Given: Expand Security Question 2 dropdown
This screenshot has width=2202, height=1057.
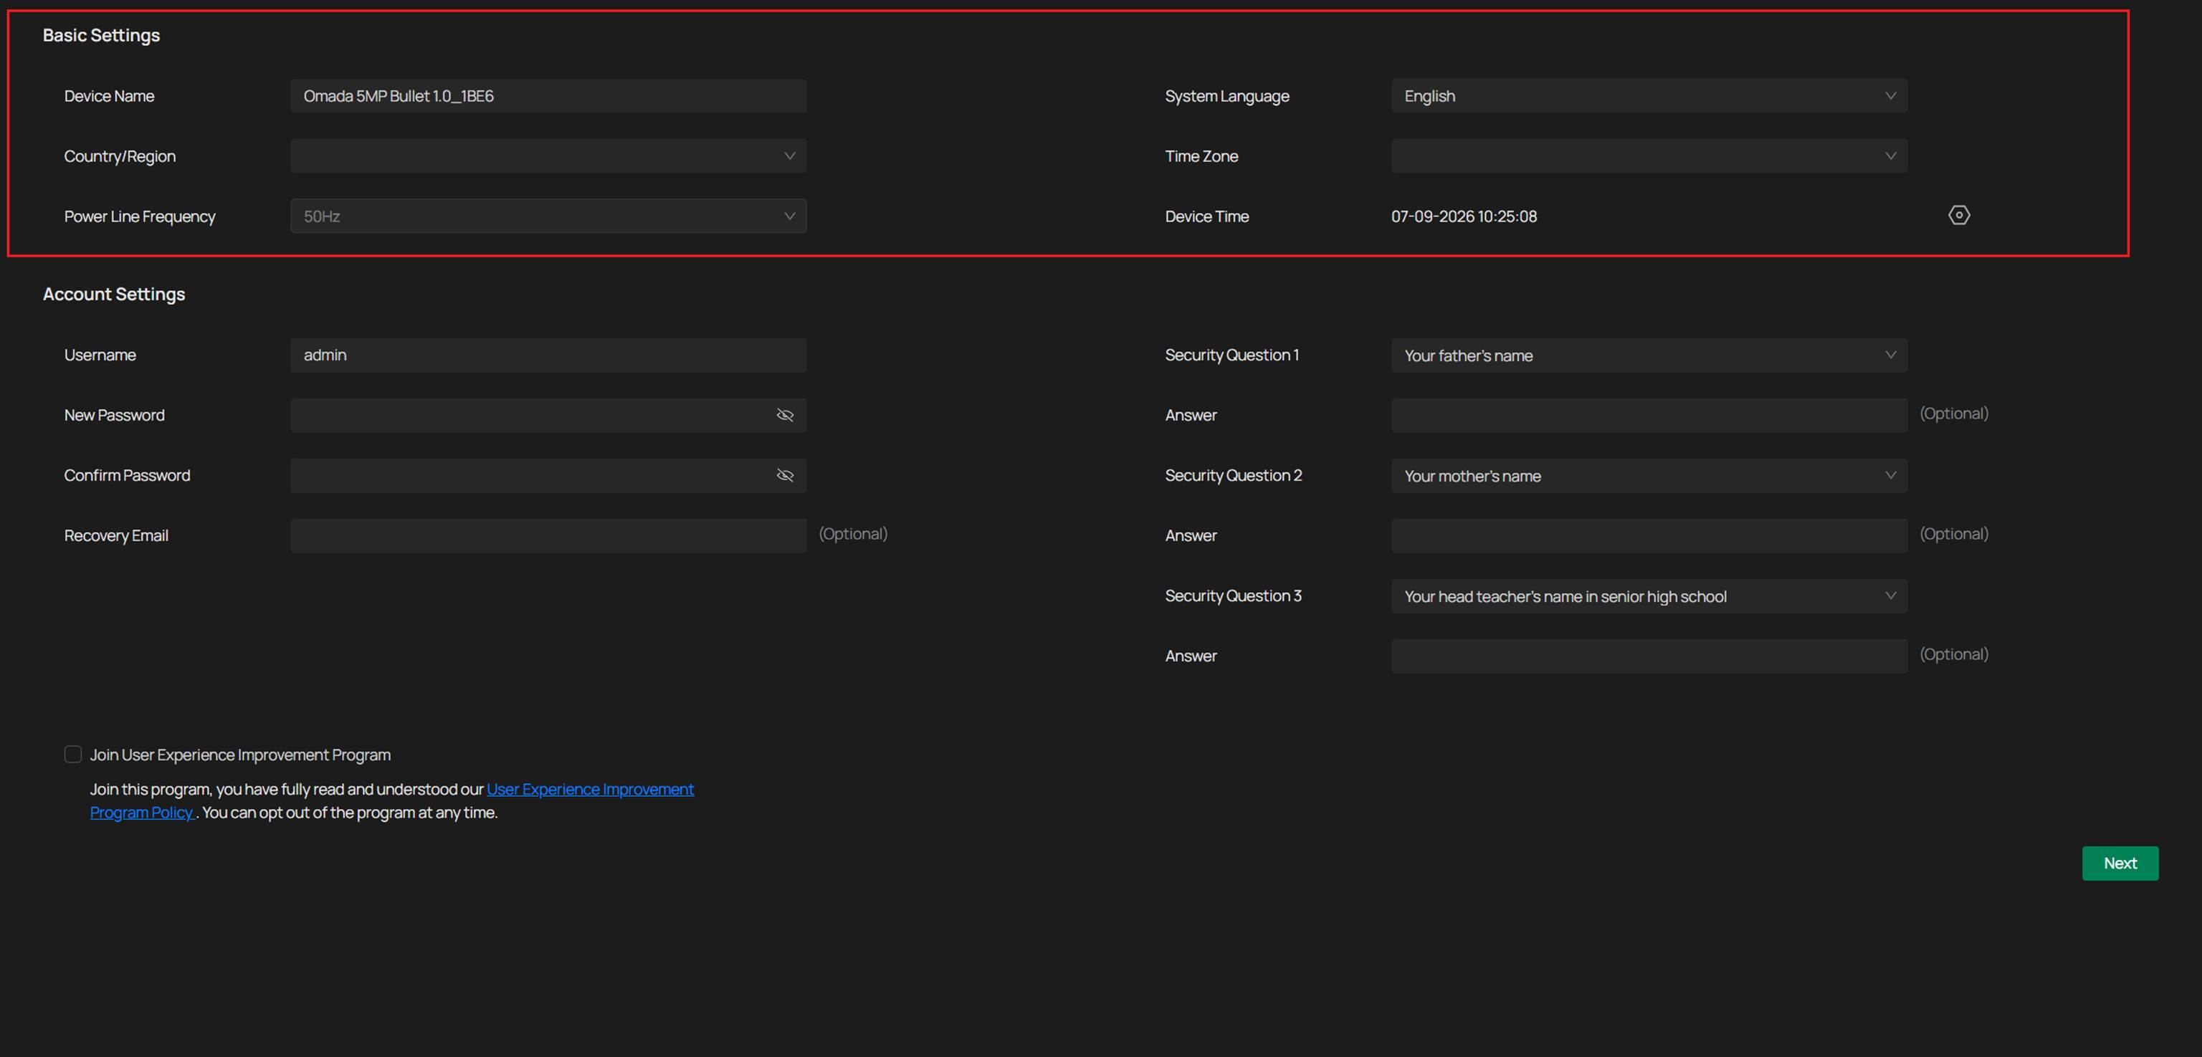Looking at the screenshot, I should [1649, 476].
